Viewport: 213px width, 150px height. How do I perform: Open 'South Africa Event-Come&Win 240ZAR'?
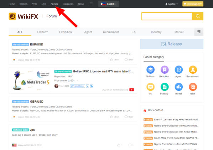click(177, 138)
